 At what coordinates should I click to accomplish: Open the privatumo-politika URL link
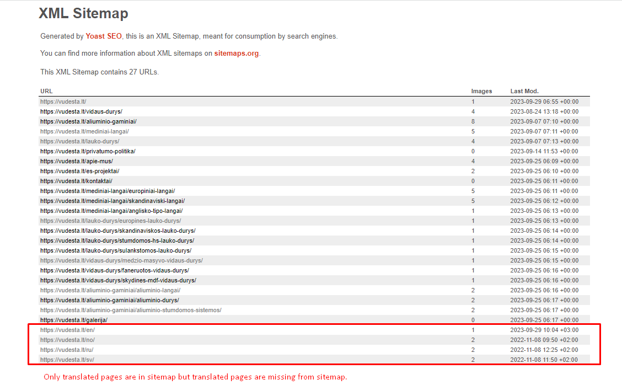[x=88, y=151]
